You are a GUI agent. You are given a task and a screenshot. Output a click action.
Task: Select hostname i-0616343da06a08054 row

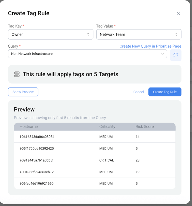(x=37, y=137)
